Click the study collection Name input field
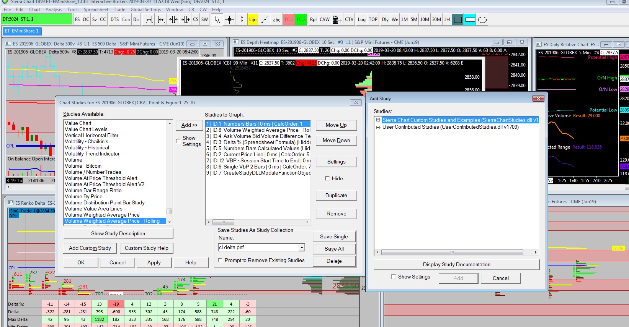Screen dimensions: 629x327 pyautogui.click(x=258, y=248)
